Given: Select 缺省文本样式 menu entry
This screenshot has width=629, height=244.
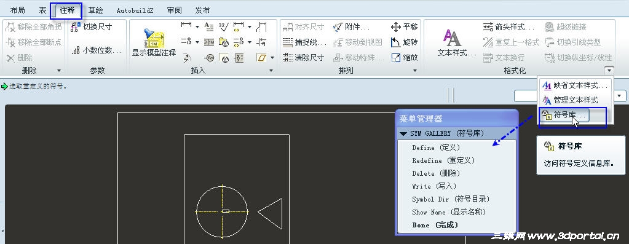Looking at the screenshot, I should [576, 85].
